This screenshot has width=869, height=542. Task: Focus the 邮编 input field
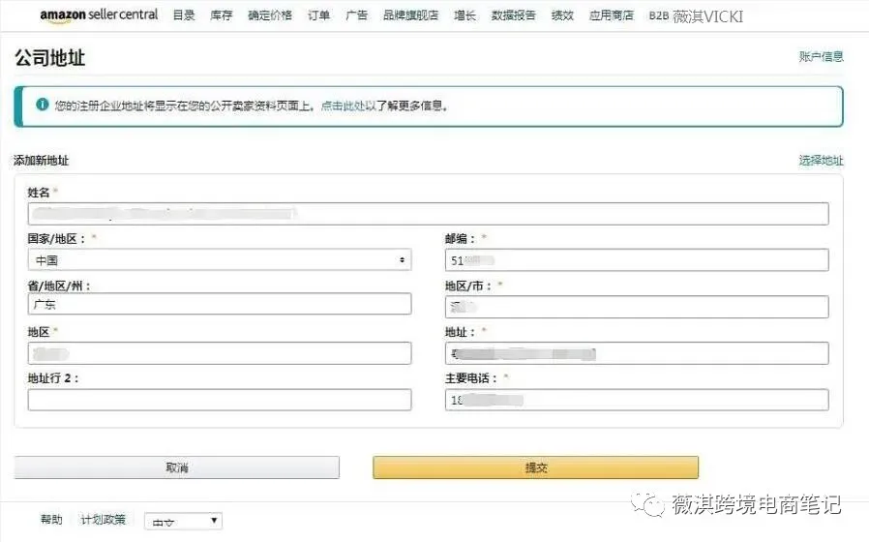(637, 260)
